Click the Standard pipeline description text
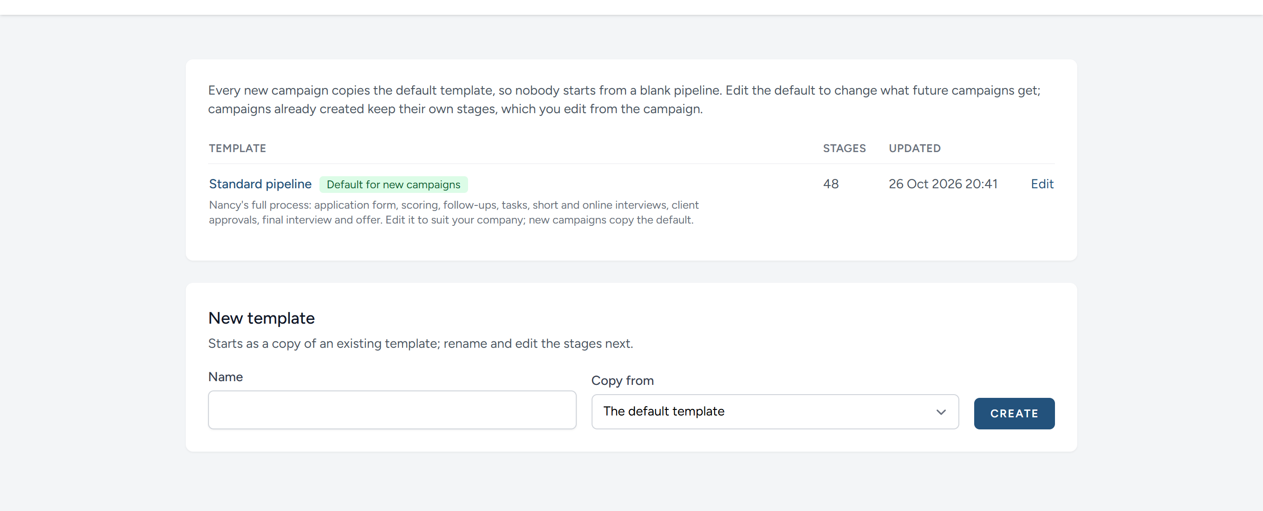The width and height of the screenshot is (1263, 511). point(454,212)
